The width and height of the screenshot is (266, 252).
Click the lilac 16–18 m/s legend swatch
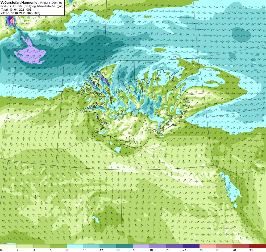pos(141,246)
